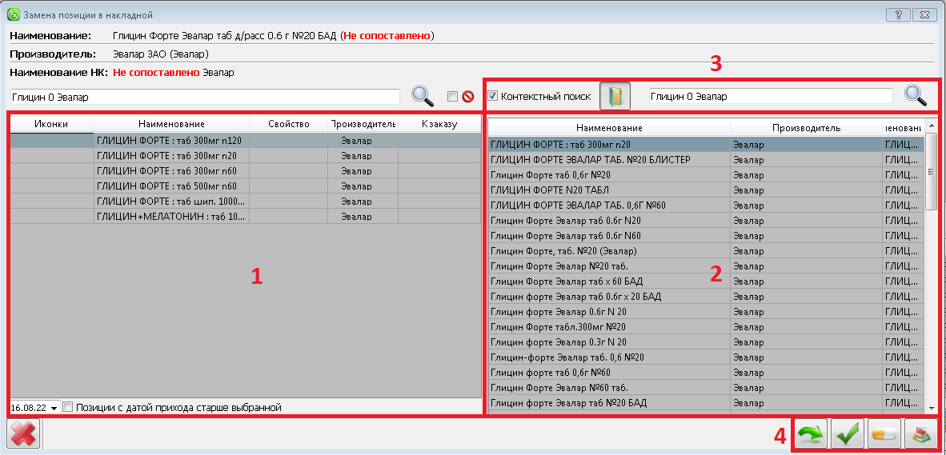The height and width of the screenshot is (455, 946).
Task: Select Глицин форте Эвалар таб №20 БАД
Action: click(x=706, y=402)
